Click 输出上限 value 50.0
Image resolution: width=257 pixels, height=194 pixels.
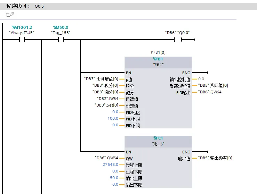(x=114, y=178)
